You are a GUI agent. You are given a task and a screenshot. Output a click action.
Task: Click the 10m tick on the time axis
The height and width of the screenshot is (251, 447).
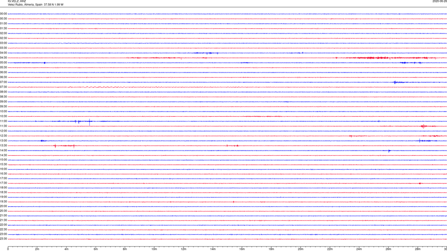(154, 249)
